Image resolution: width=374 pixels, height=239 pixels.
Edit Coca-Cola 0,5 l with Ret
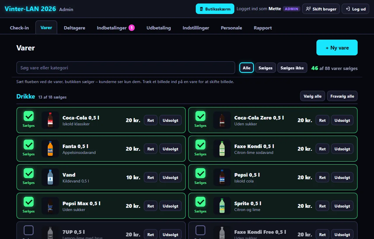[150, 120]
